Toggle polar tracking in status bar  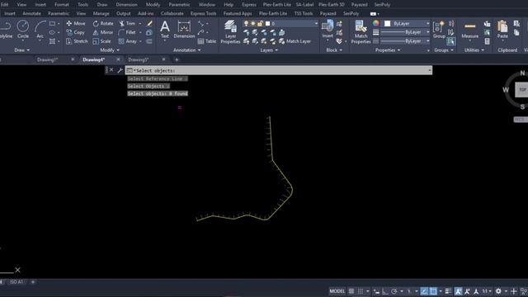point(394,291)
